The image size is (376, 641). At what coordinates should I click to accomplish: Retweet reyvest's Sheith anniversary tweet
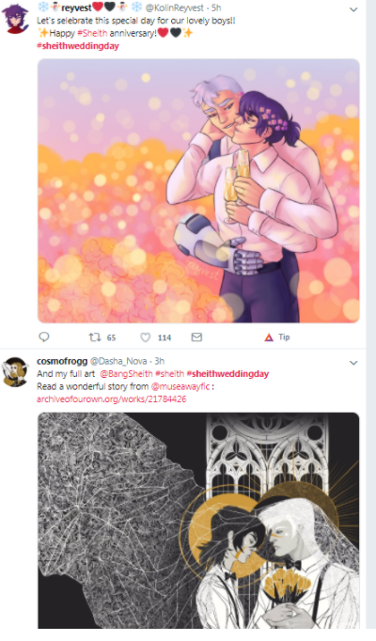click(94, 337)
